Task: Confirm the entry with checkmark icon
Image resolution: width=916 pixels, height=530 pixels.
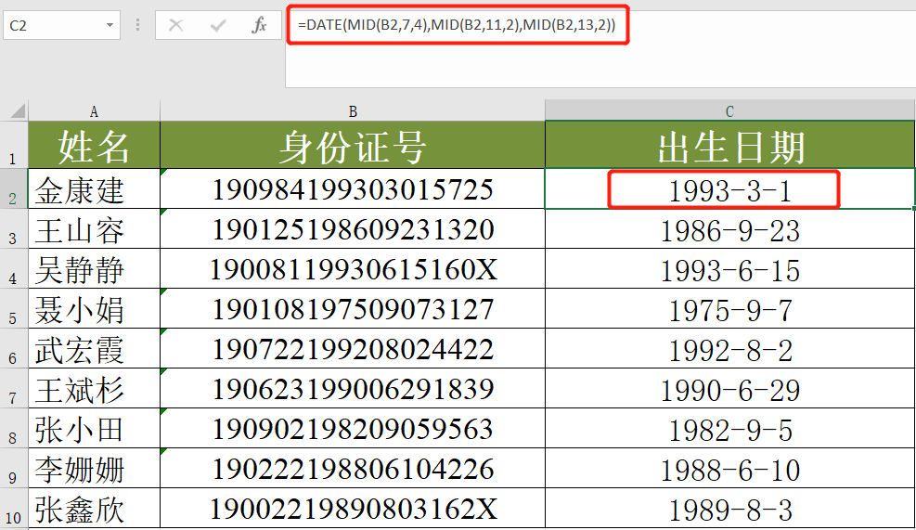Action: coord(218,25)
